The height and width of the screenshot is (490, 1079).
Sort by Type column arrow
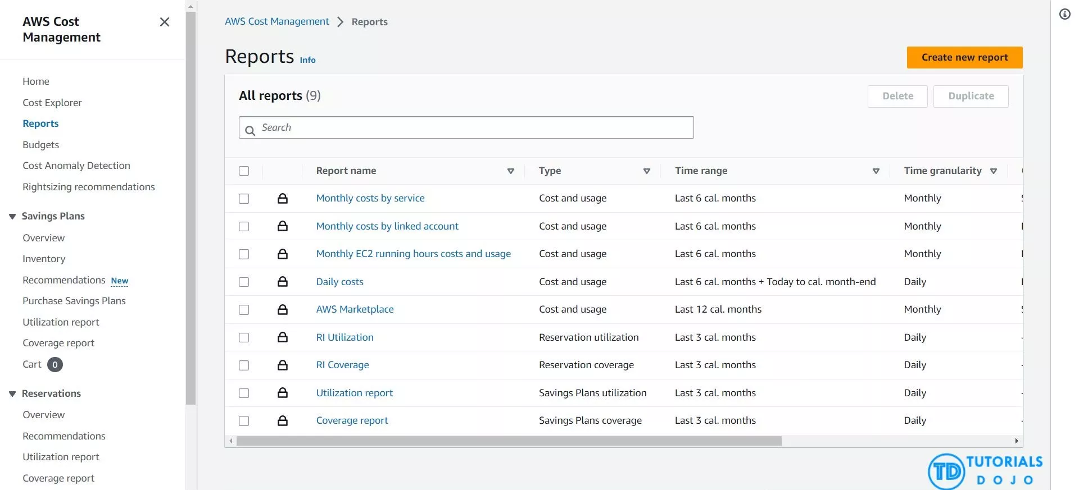click(x=647, y=171)
